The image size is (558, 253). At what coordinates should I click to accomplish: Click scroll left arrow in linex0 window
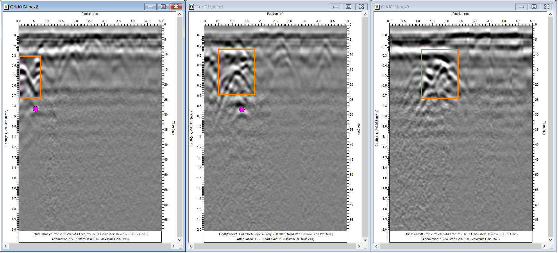point(376,246)
